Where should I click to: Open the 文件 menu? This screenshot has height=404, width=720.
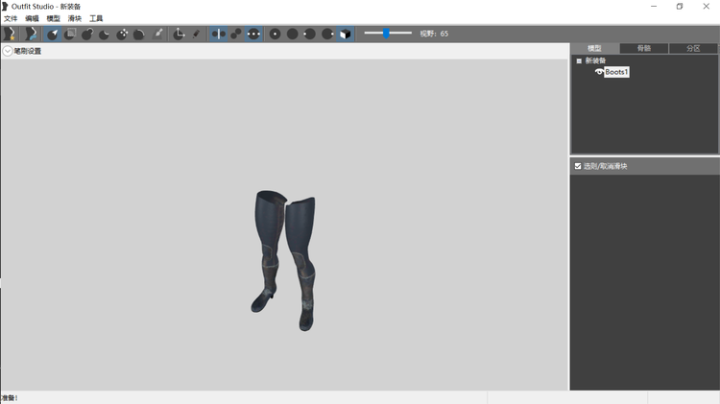click(x=11, y=18)
